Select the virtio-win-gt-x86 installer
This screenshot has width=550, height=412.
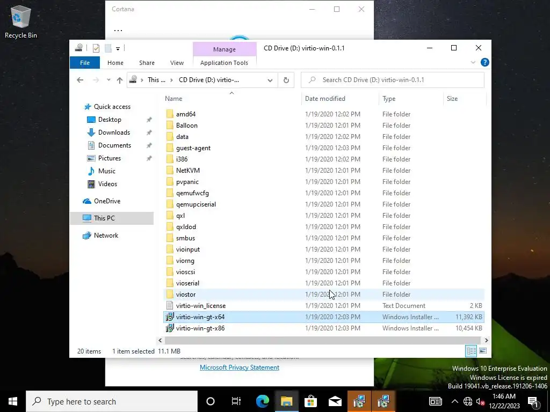200,328
